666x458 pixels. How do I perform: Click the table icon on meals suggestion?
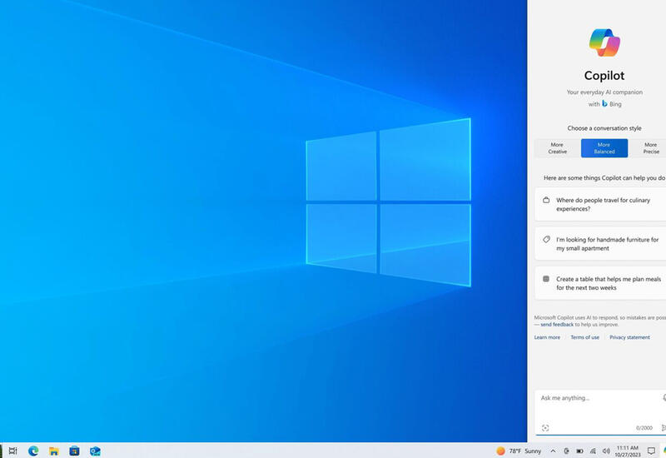546,279
